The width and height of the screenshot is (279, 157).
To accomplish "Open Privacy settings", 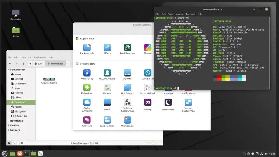I will [x=148, y=105].
